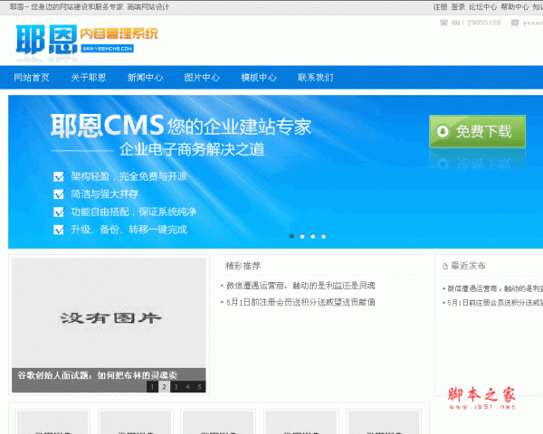Click banner text 架构轻盈，完全免费与开源
Screen dimensions: 543x434
[129, 176]
